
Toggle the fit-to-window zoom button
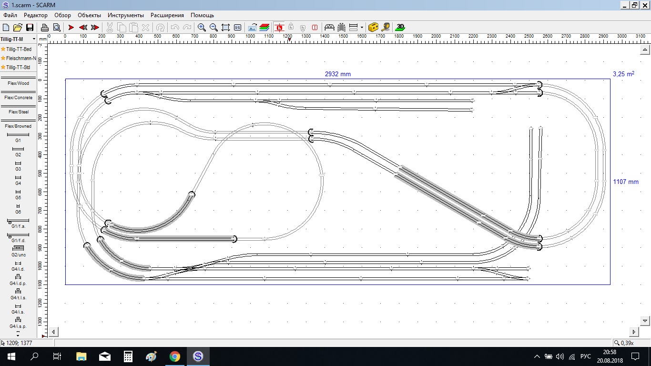[x=225, y=27]
